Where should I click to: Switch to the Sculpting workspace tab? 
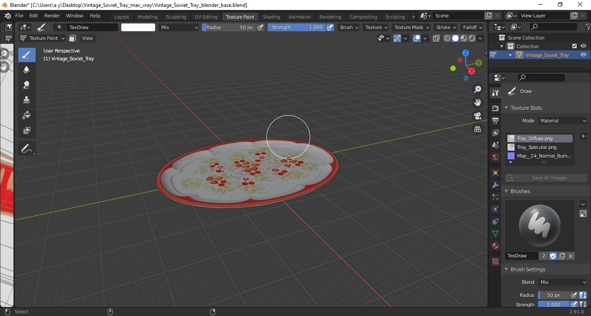tap(176, 17)
